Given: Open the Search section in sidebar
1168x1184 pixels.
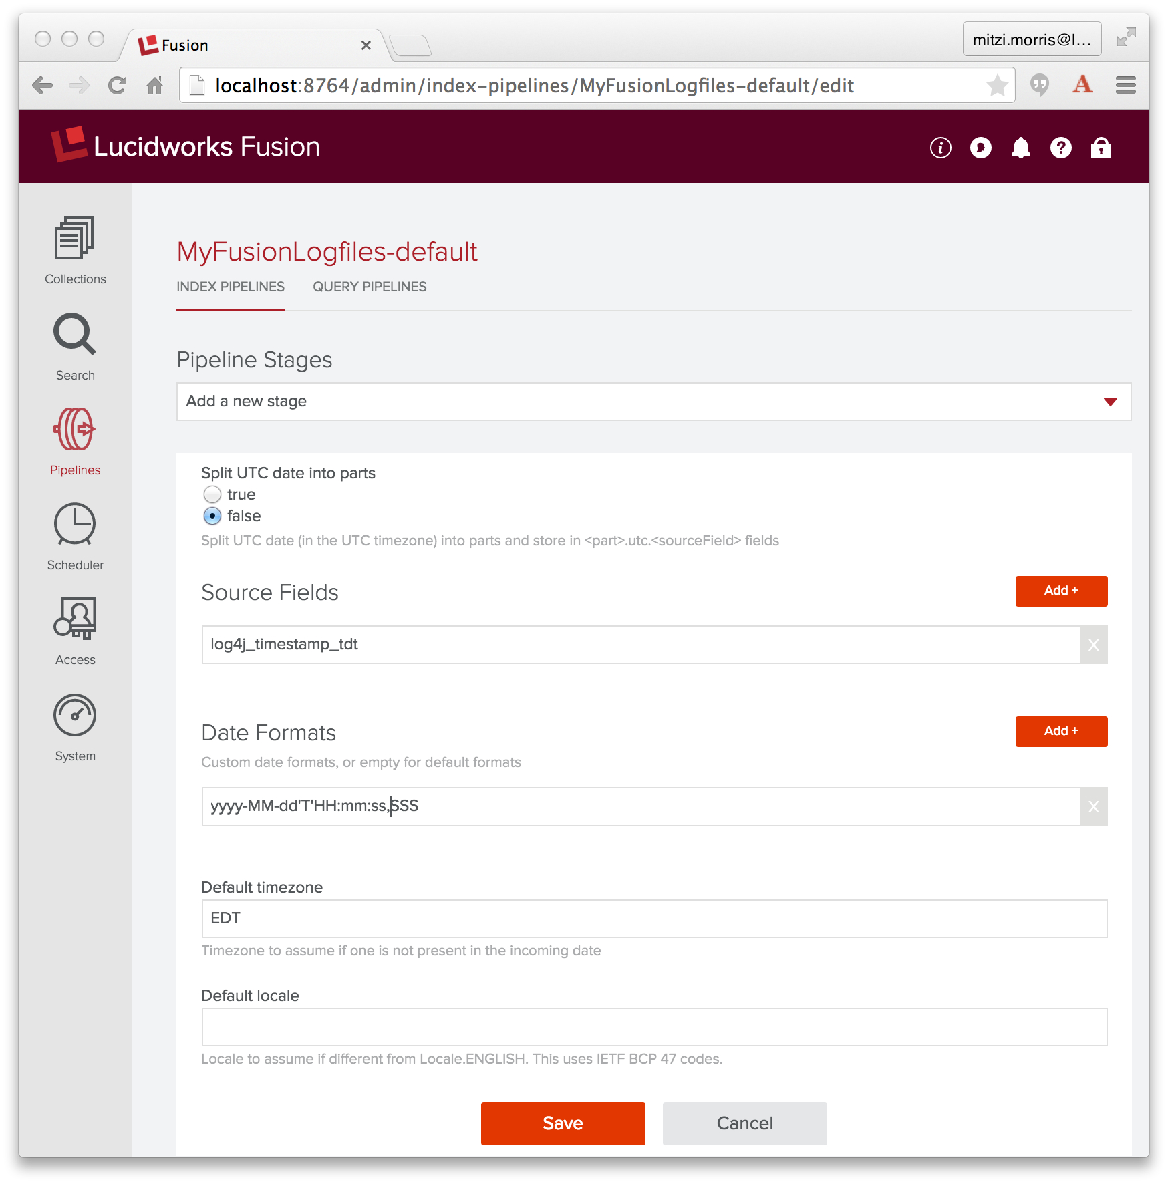Looking at the screenshot, I should click(75, 346).
